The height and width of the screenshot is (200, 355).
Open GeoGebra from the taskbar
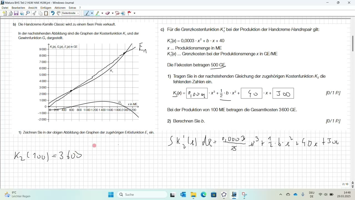click(x=224, y=194)
